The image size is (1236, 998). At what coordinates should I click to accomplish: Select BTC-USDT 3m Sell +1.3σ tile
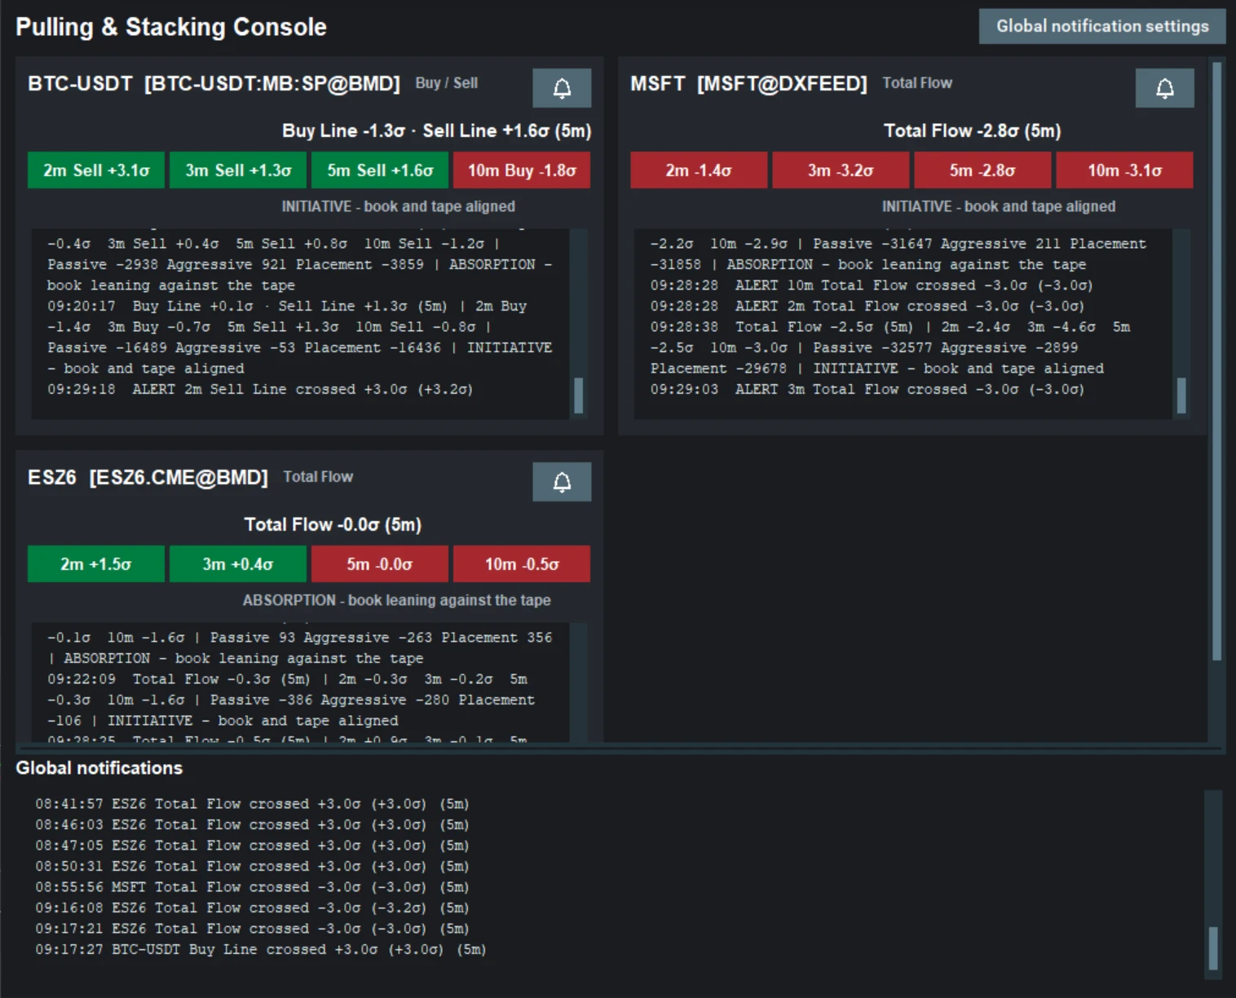pyautogui.click(x=238, y=170)
